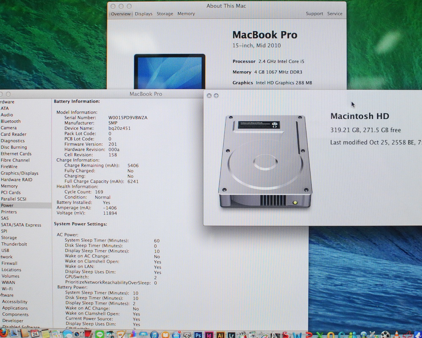Open the Support section
Screen dimensions: 422x338
[314, 14]
